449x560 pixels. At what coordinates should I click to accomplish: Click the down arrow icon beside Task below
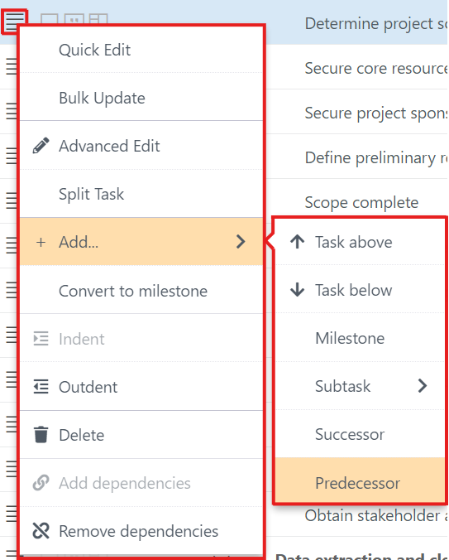point(297,290)
